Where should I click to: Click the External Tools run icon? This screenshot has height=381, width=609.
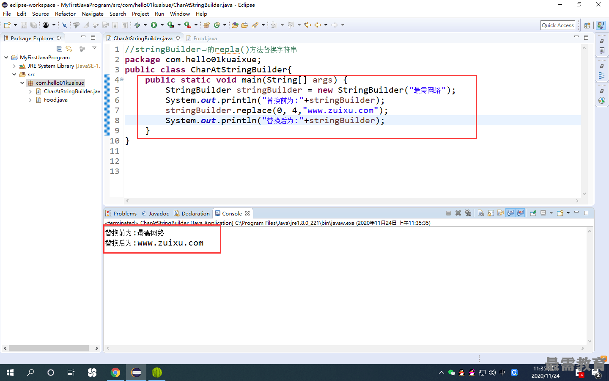click(187, 25)
